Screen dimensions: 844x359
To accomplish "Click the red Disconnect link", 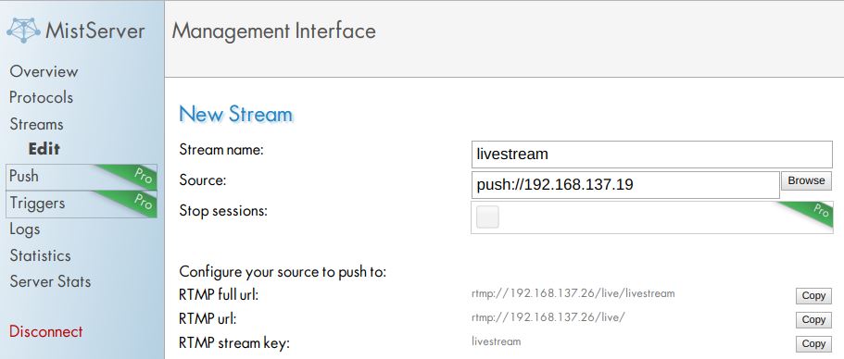I will click(x=45, y=331).
